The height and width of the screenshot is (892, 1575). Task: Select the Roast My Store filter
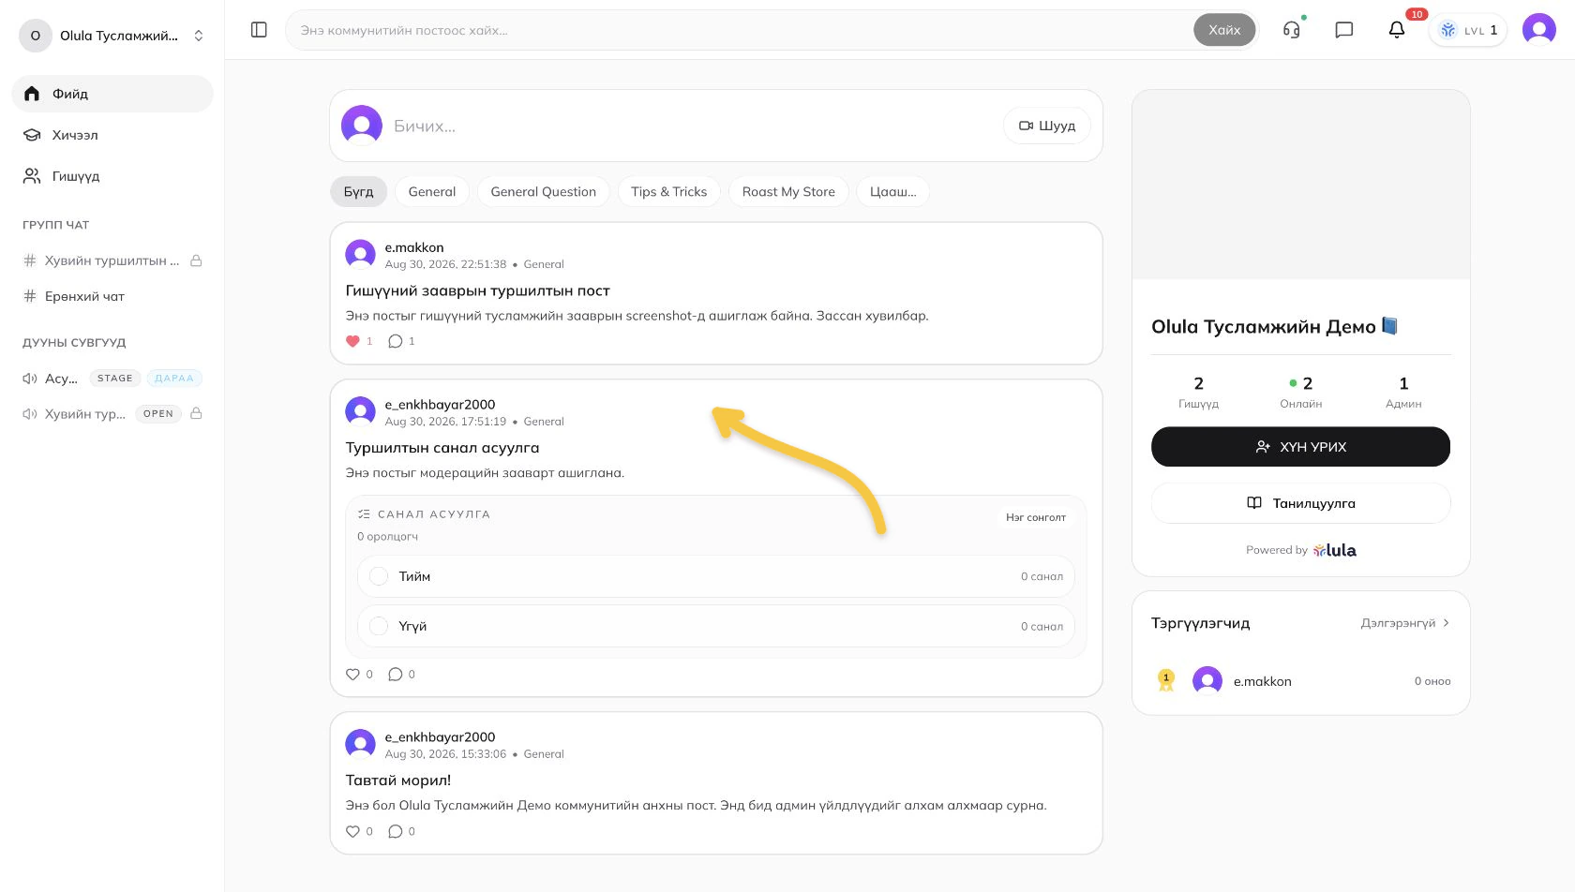(788, 191)
